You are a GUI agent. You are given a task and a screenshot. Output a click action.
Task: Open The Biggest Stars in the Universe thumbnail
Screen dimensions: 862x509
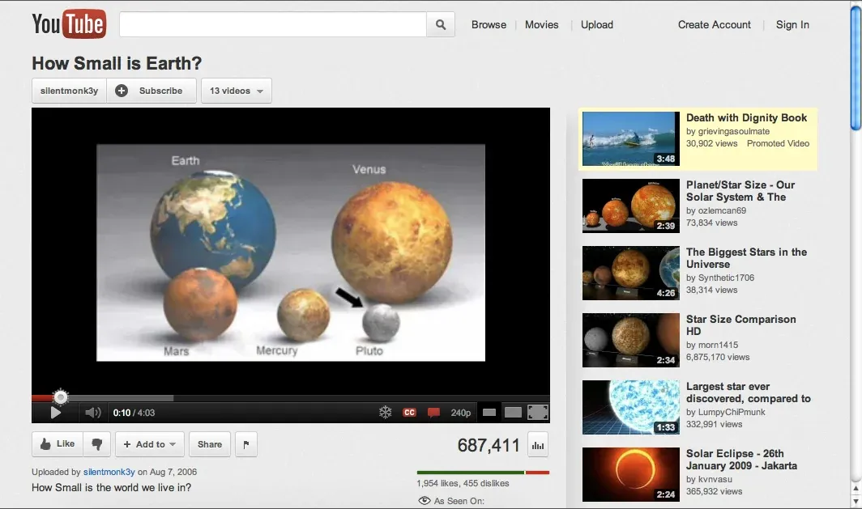pos(630,273)
